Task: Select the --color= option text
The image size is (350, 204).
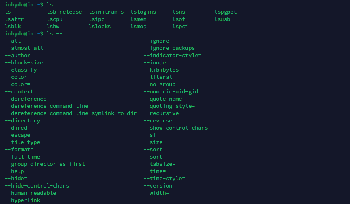Action: tap(17, 84)
